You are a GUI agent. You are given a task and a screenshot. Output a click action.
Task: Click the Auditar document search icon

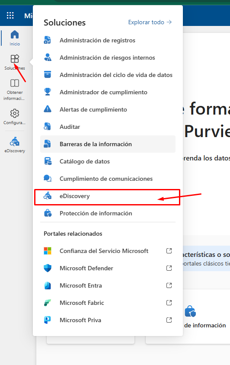click(48, 127)
